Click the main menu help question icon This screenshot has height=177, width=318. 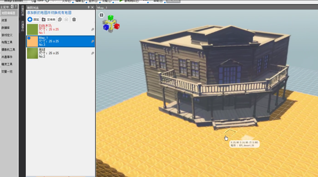(x=16, y=7)
